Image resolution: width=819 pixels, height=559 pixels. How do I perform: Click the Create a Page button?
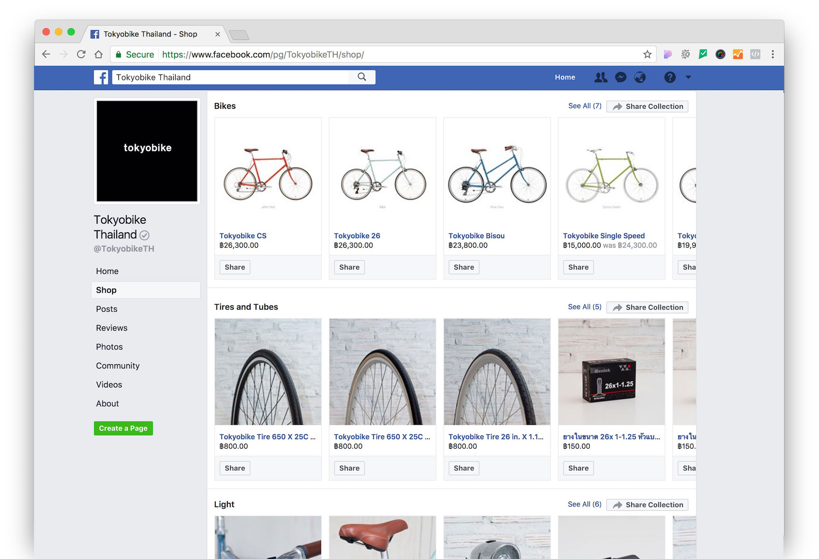(x=123, y=428)
